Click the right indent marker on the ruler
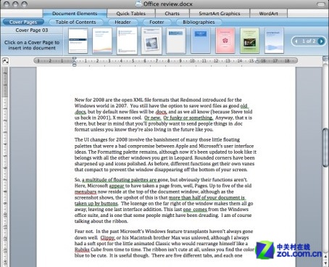The image size is (329, 267). pos(257,61)
